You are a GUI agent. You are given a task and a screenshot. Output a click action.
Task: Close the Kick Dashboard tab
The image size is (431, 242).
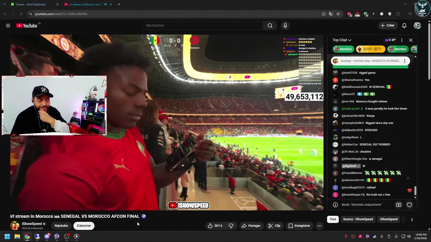pyautogui.click(x=57, y=4)
